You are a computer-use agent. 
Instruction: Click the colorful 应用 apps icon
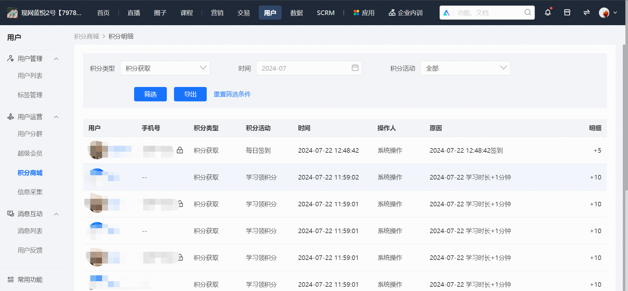[356, 13]
